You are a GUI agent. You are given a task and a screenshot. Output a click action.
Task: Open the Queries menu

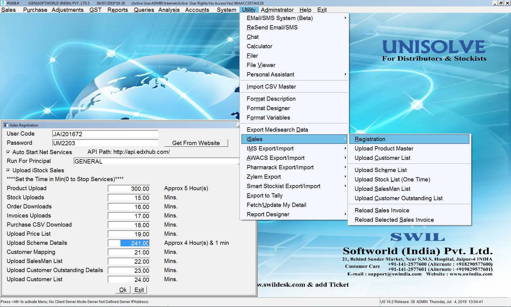pyautogui.click(x=144, y=10)
